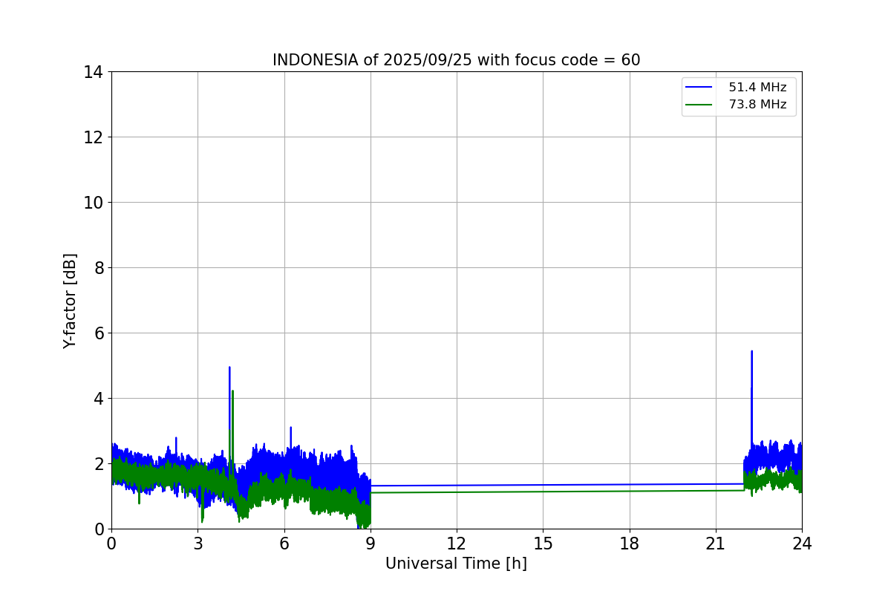Click x-axis tick label '24'

click(802, 544)
